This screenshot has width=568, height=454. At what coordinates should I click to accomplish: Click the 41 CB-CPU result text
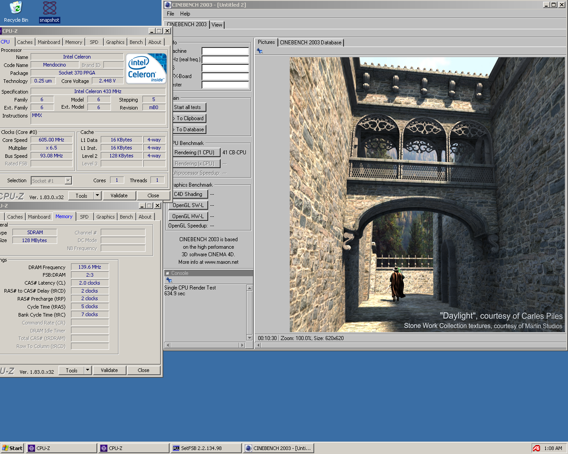pos(234,153)
